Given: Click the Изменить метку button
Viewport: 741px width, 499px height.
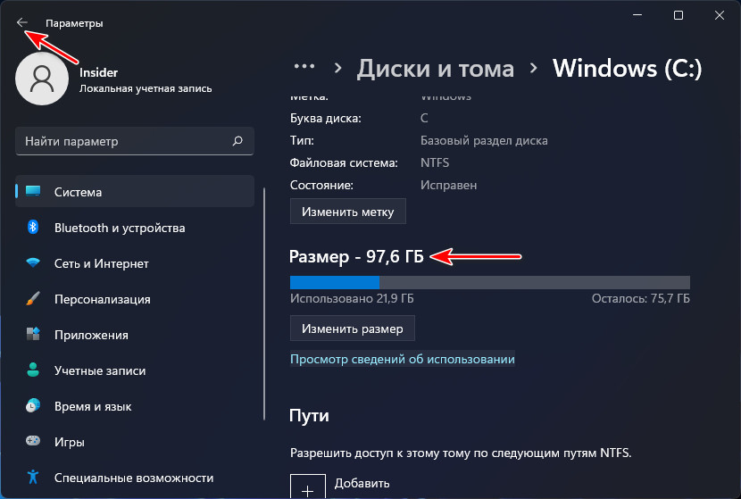Looking at the screenshot, I should [347, 212].
